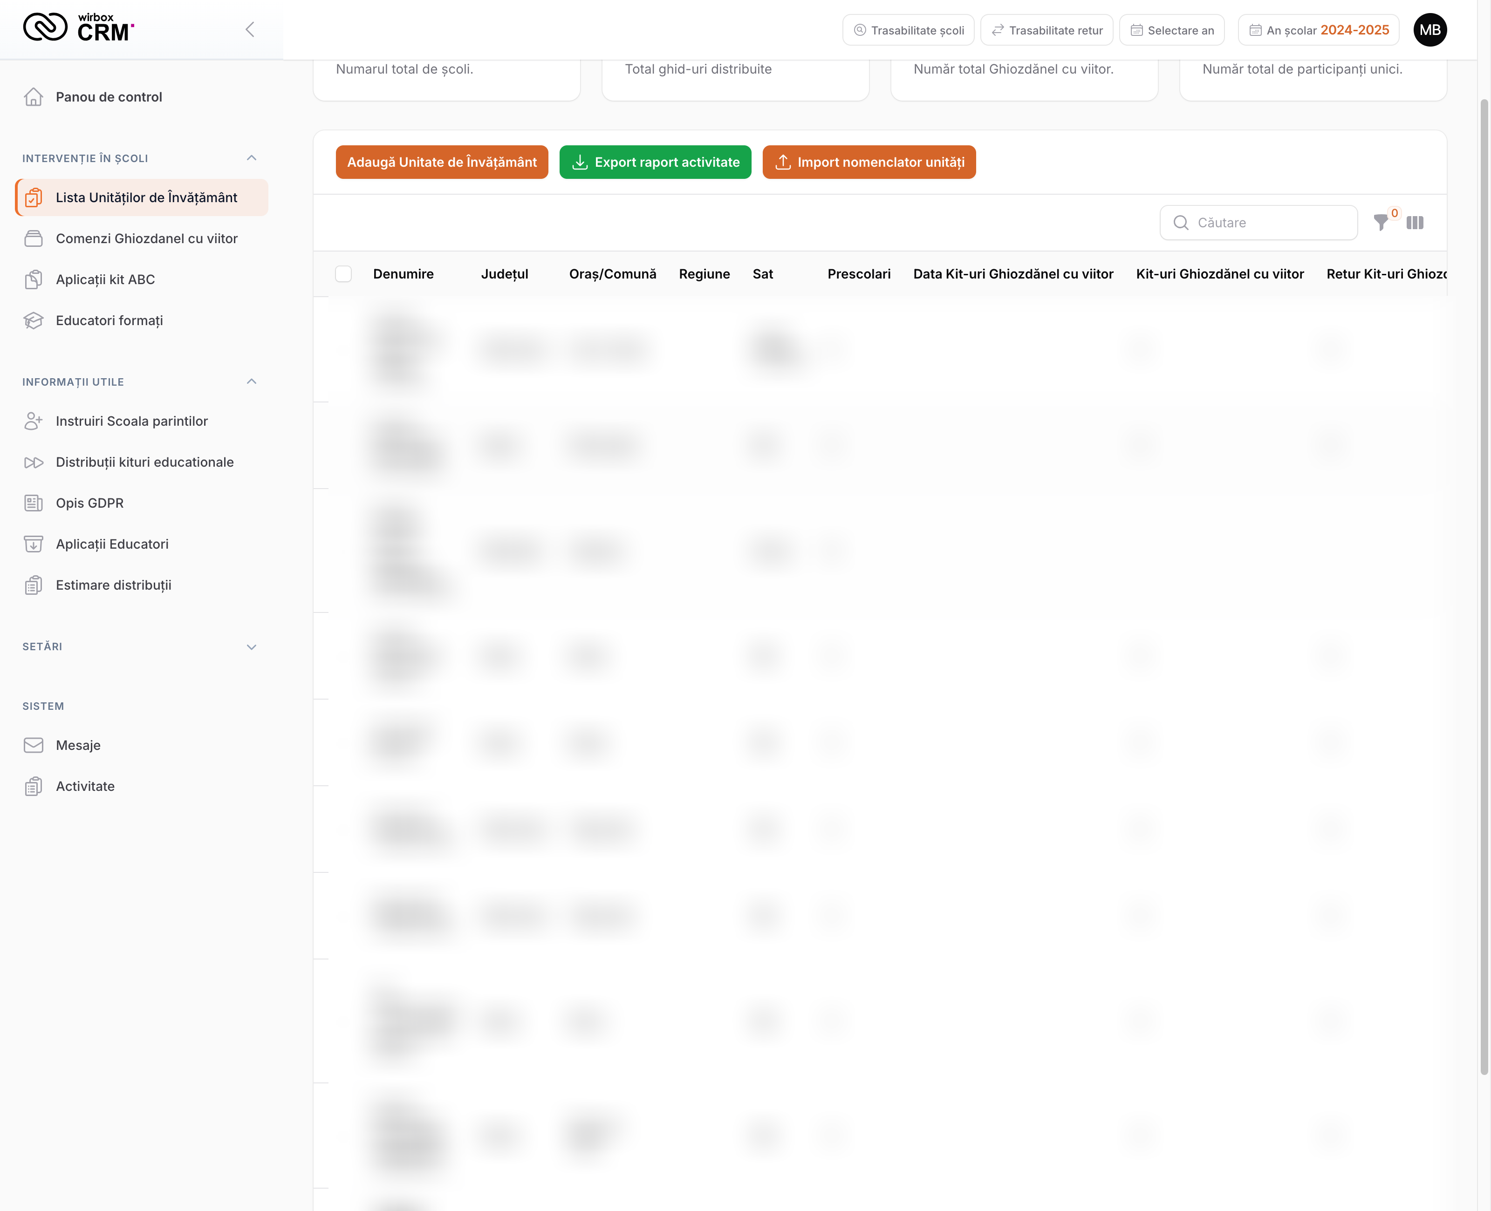Click the calendar icon in Selectare an
This screenshot has width=1491, height=1211.
(1136, 30)
